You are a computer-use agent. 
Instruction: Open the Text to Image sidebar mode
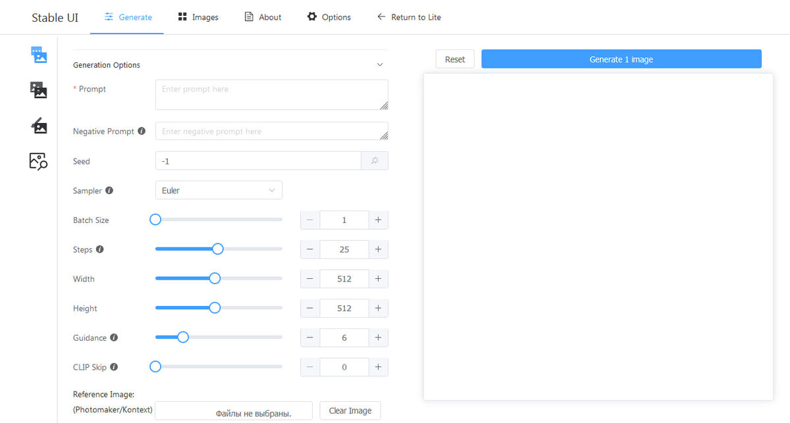39,55
